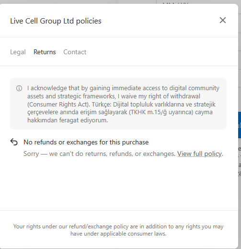Open the Contact tab

pos(75,52)
